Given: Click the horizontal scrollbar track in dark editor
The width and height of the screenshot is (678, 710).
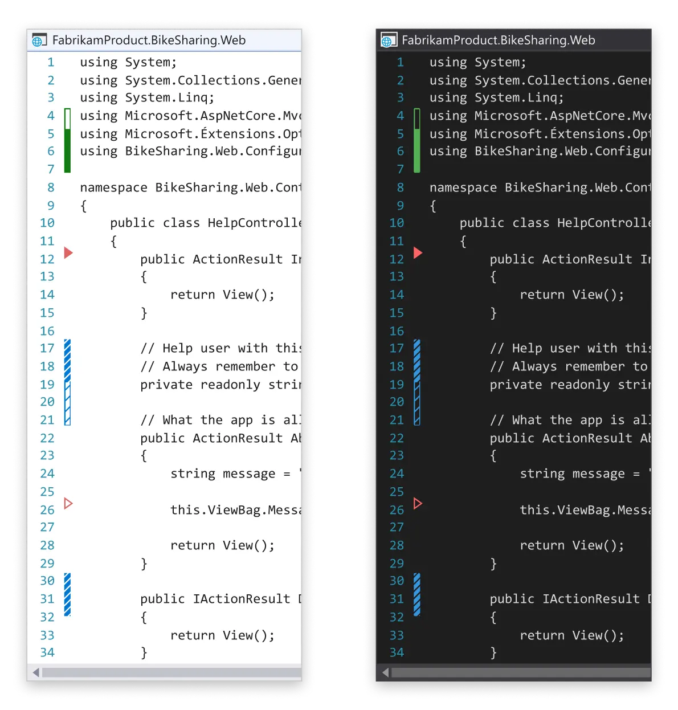Looking at the screenshot, I should click(x=520, y=672).
